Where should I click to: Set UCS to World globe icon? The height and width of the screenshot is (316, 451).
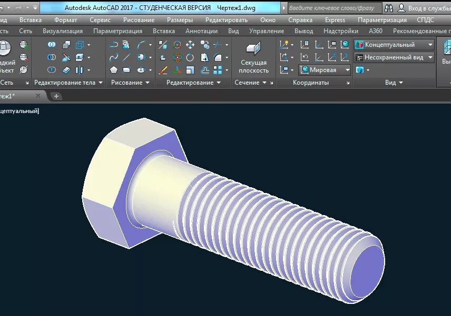tap(345, 45)
